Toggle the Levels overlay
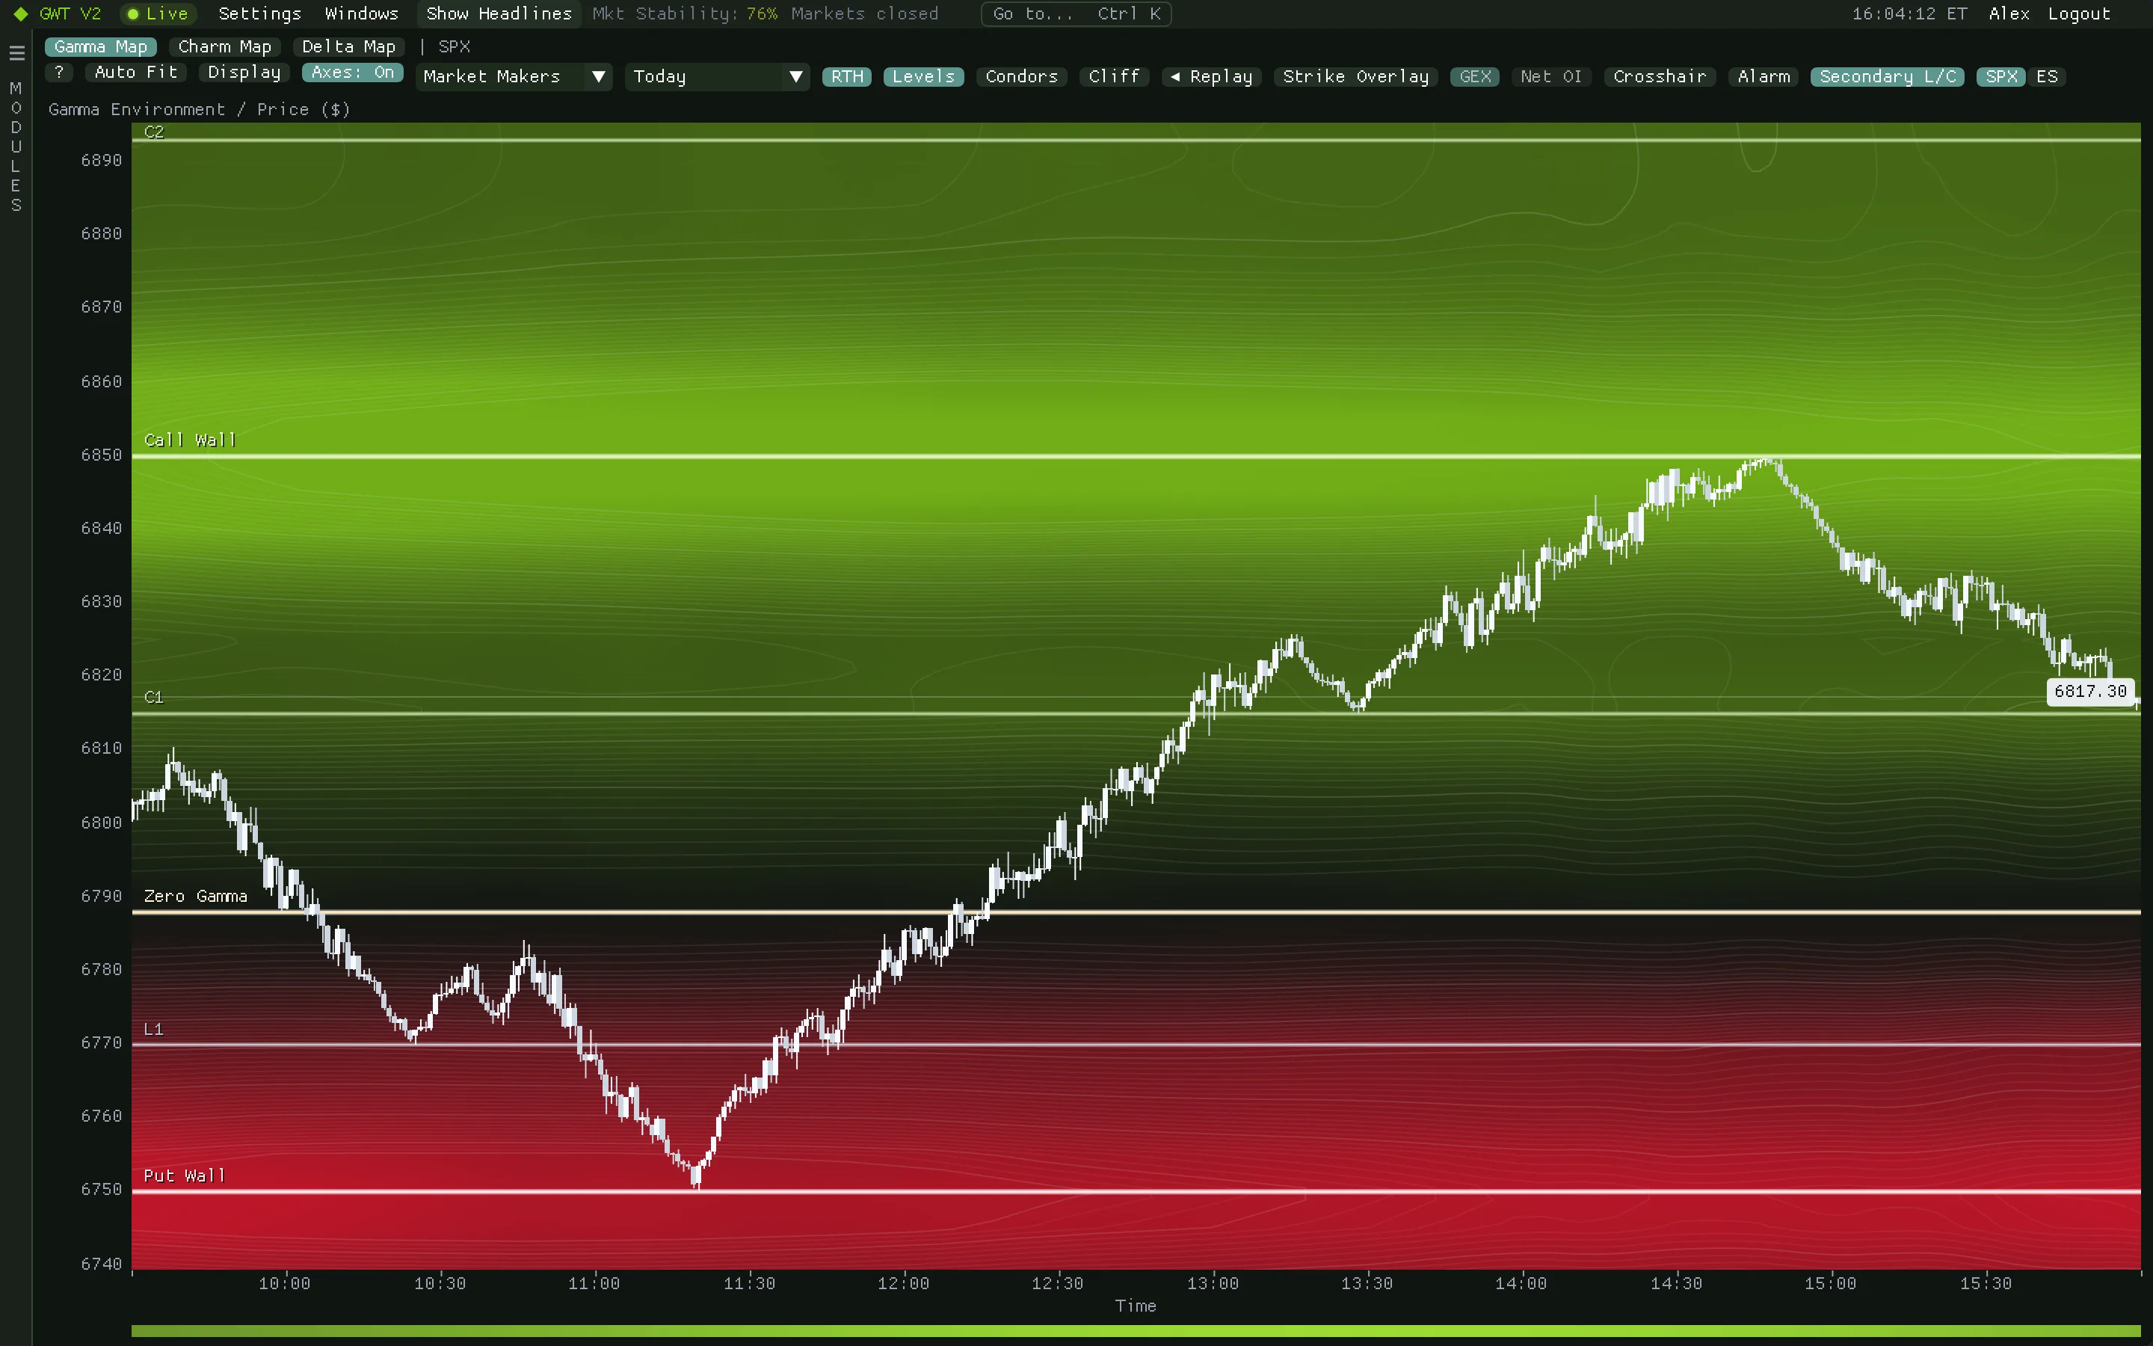Image resolution: width=2153 pixels, height=1346 pixels. (923, 76)
